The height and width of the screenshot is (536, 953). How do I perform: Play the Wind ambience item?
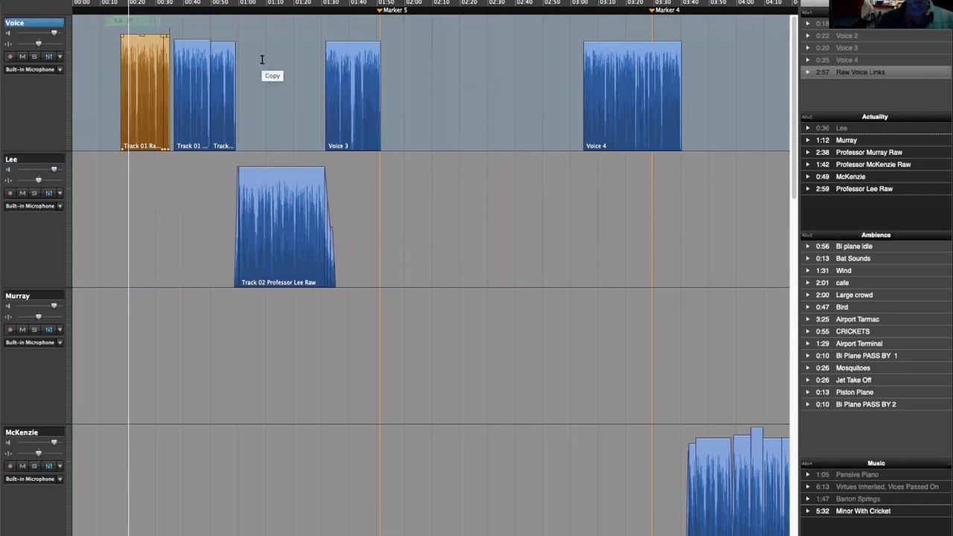pos(808,271)
